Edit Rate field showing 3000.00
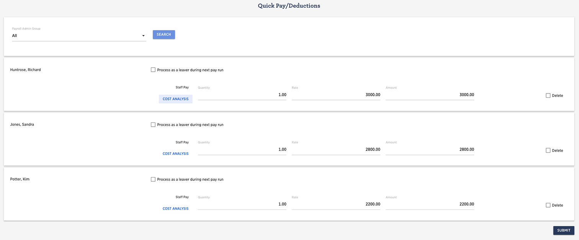 click(336, 95)
